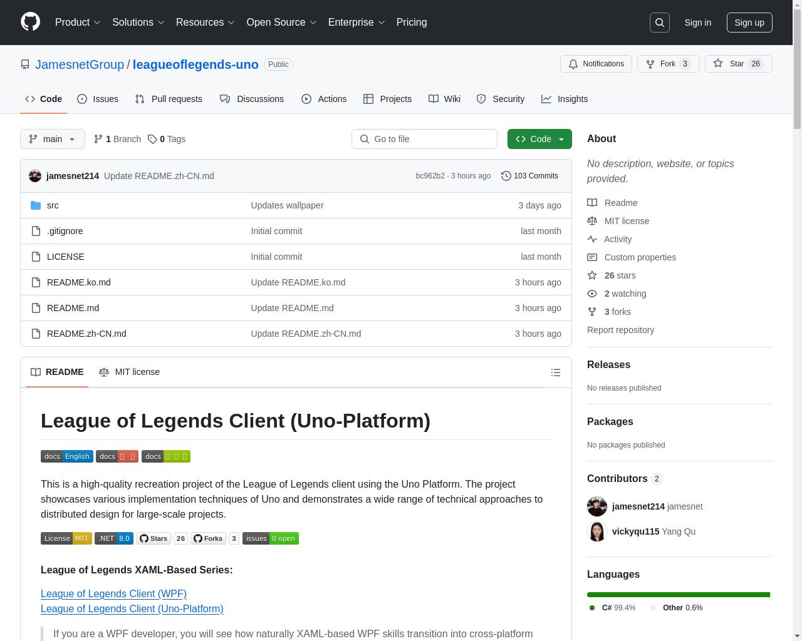
Task: Open JamesnetGroup organization link
Action: (80, 64)
